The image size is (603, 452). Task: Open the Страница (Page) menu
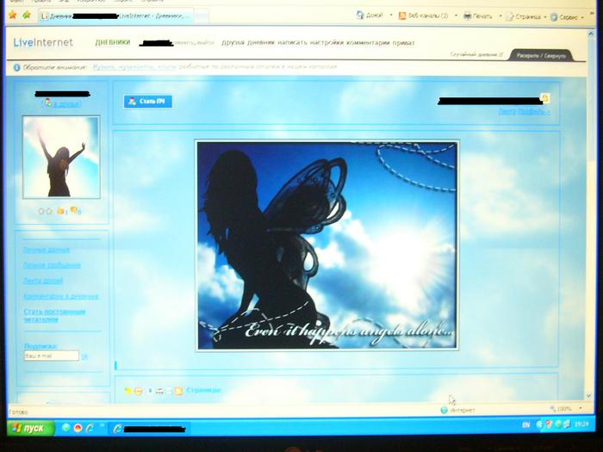click(526, 17)
